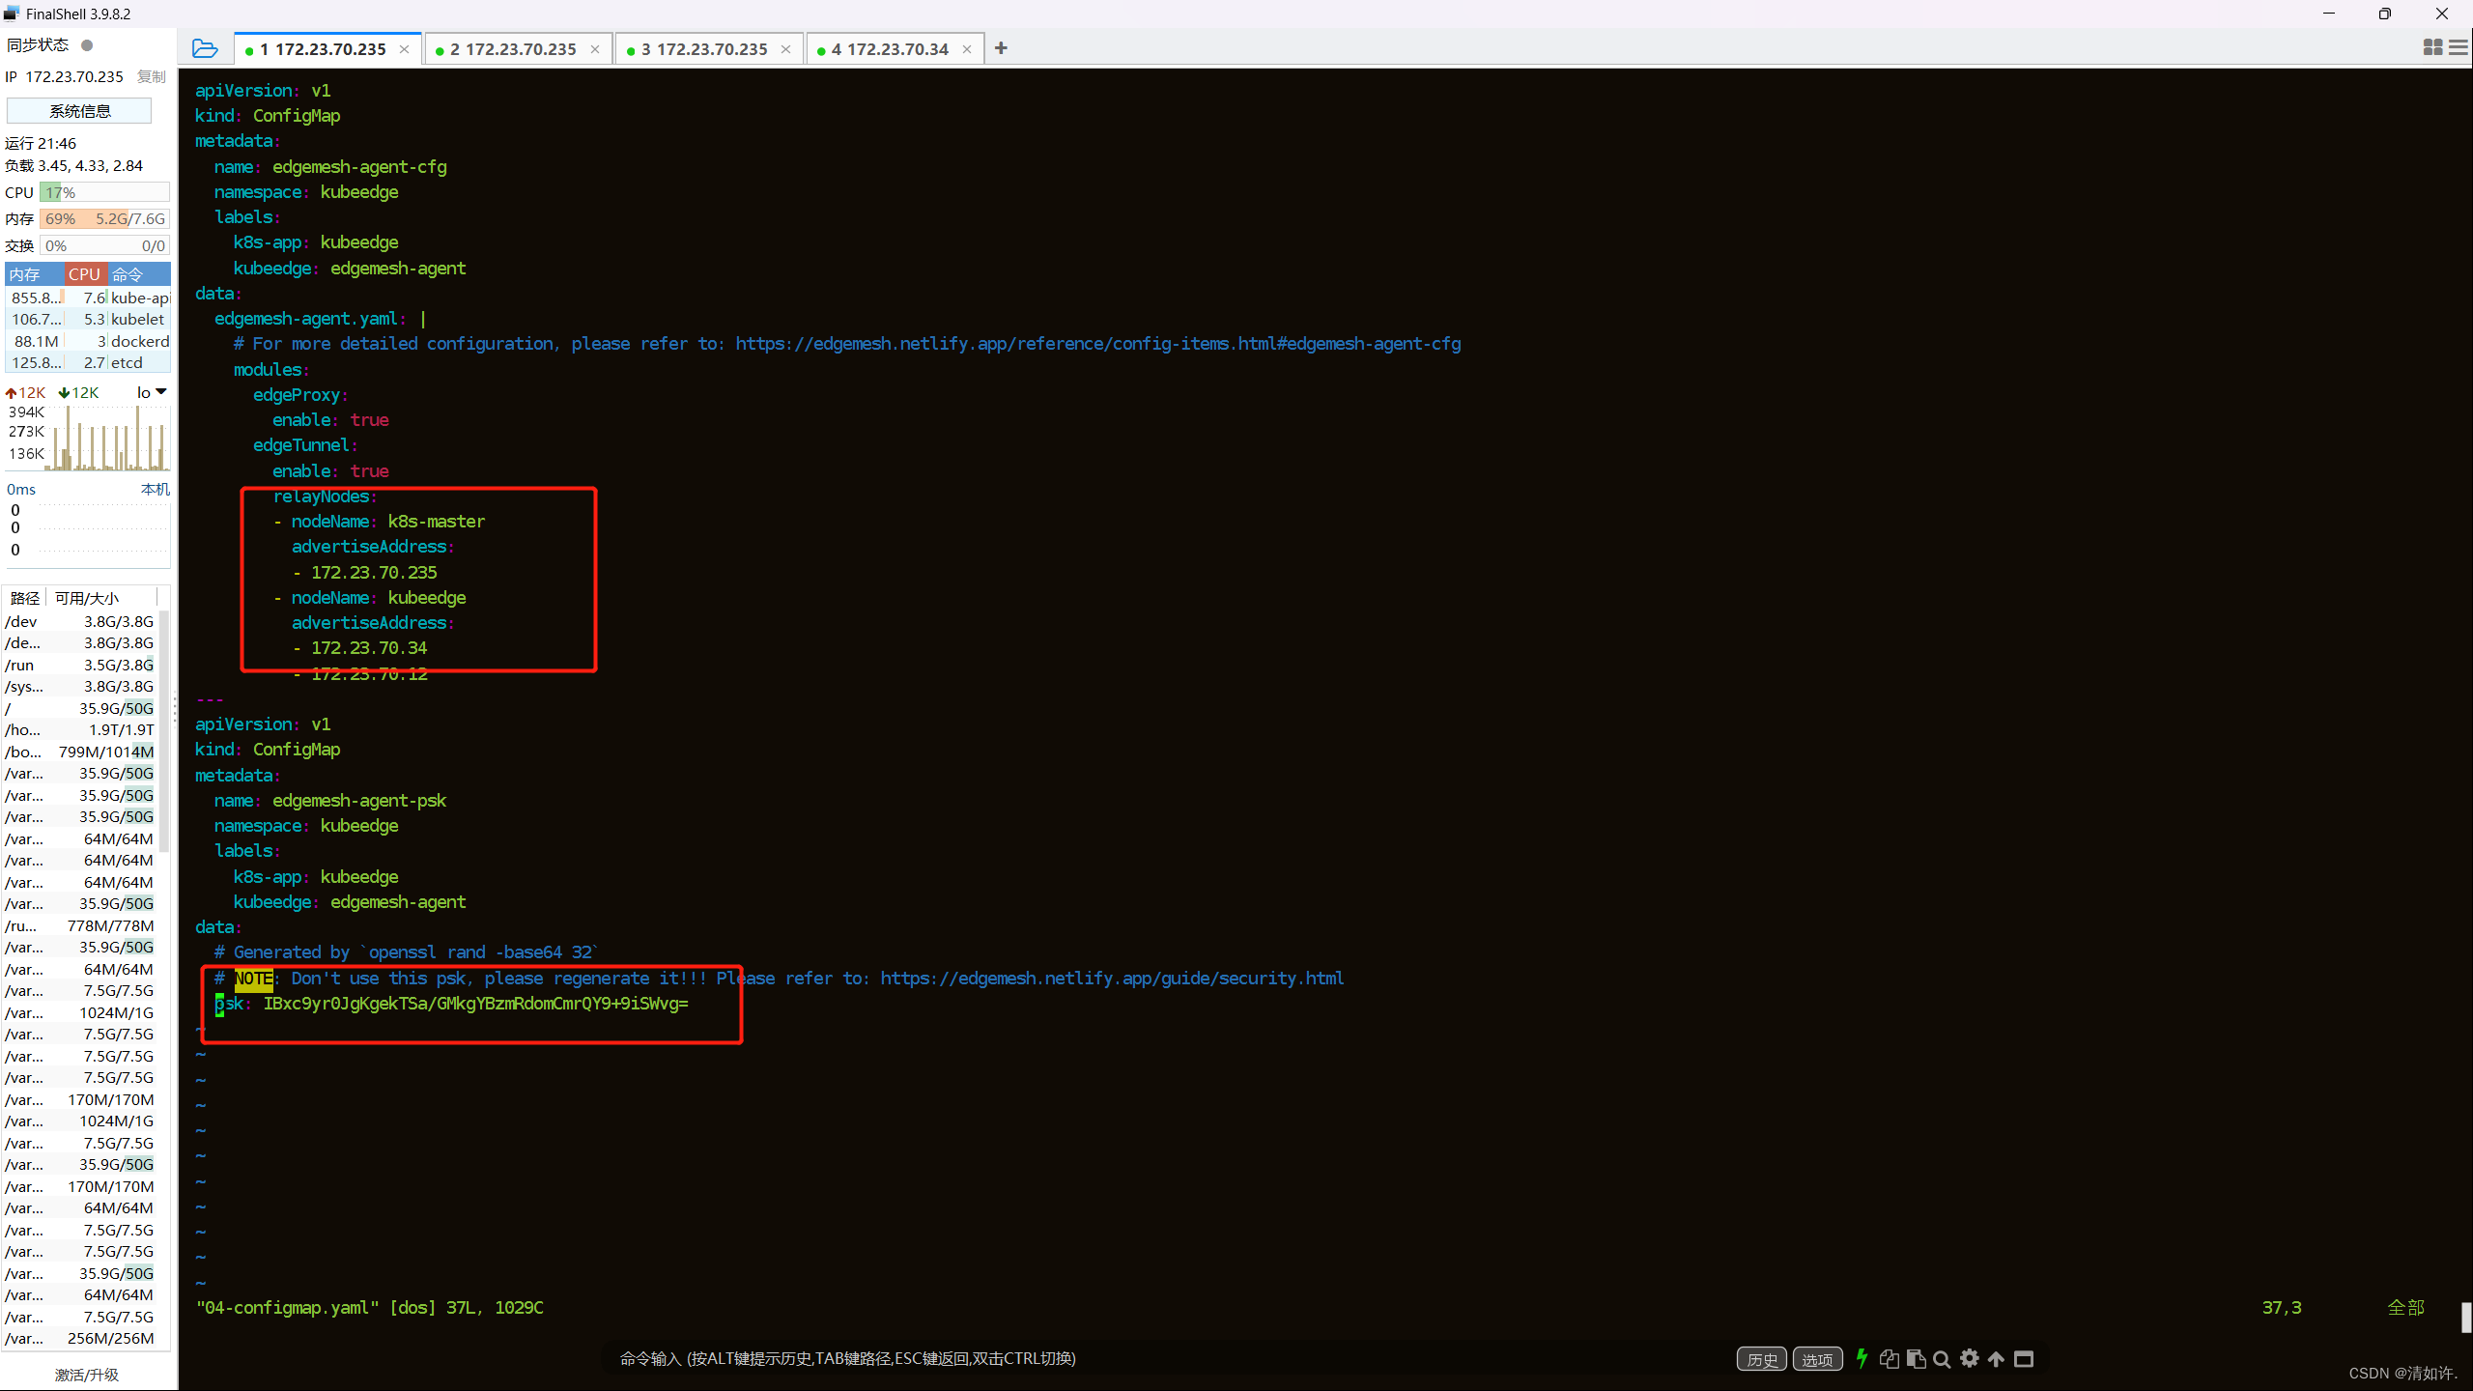Click 激活/升级 activate upgrade link
Screen dimensions: 2473x1391
87,1375
